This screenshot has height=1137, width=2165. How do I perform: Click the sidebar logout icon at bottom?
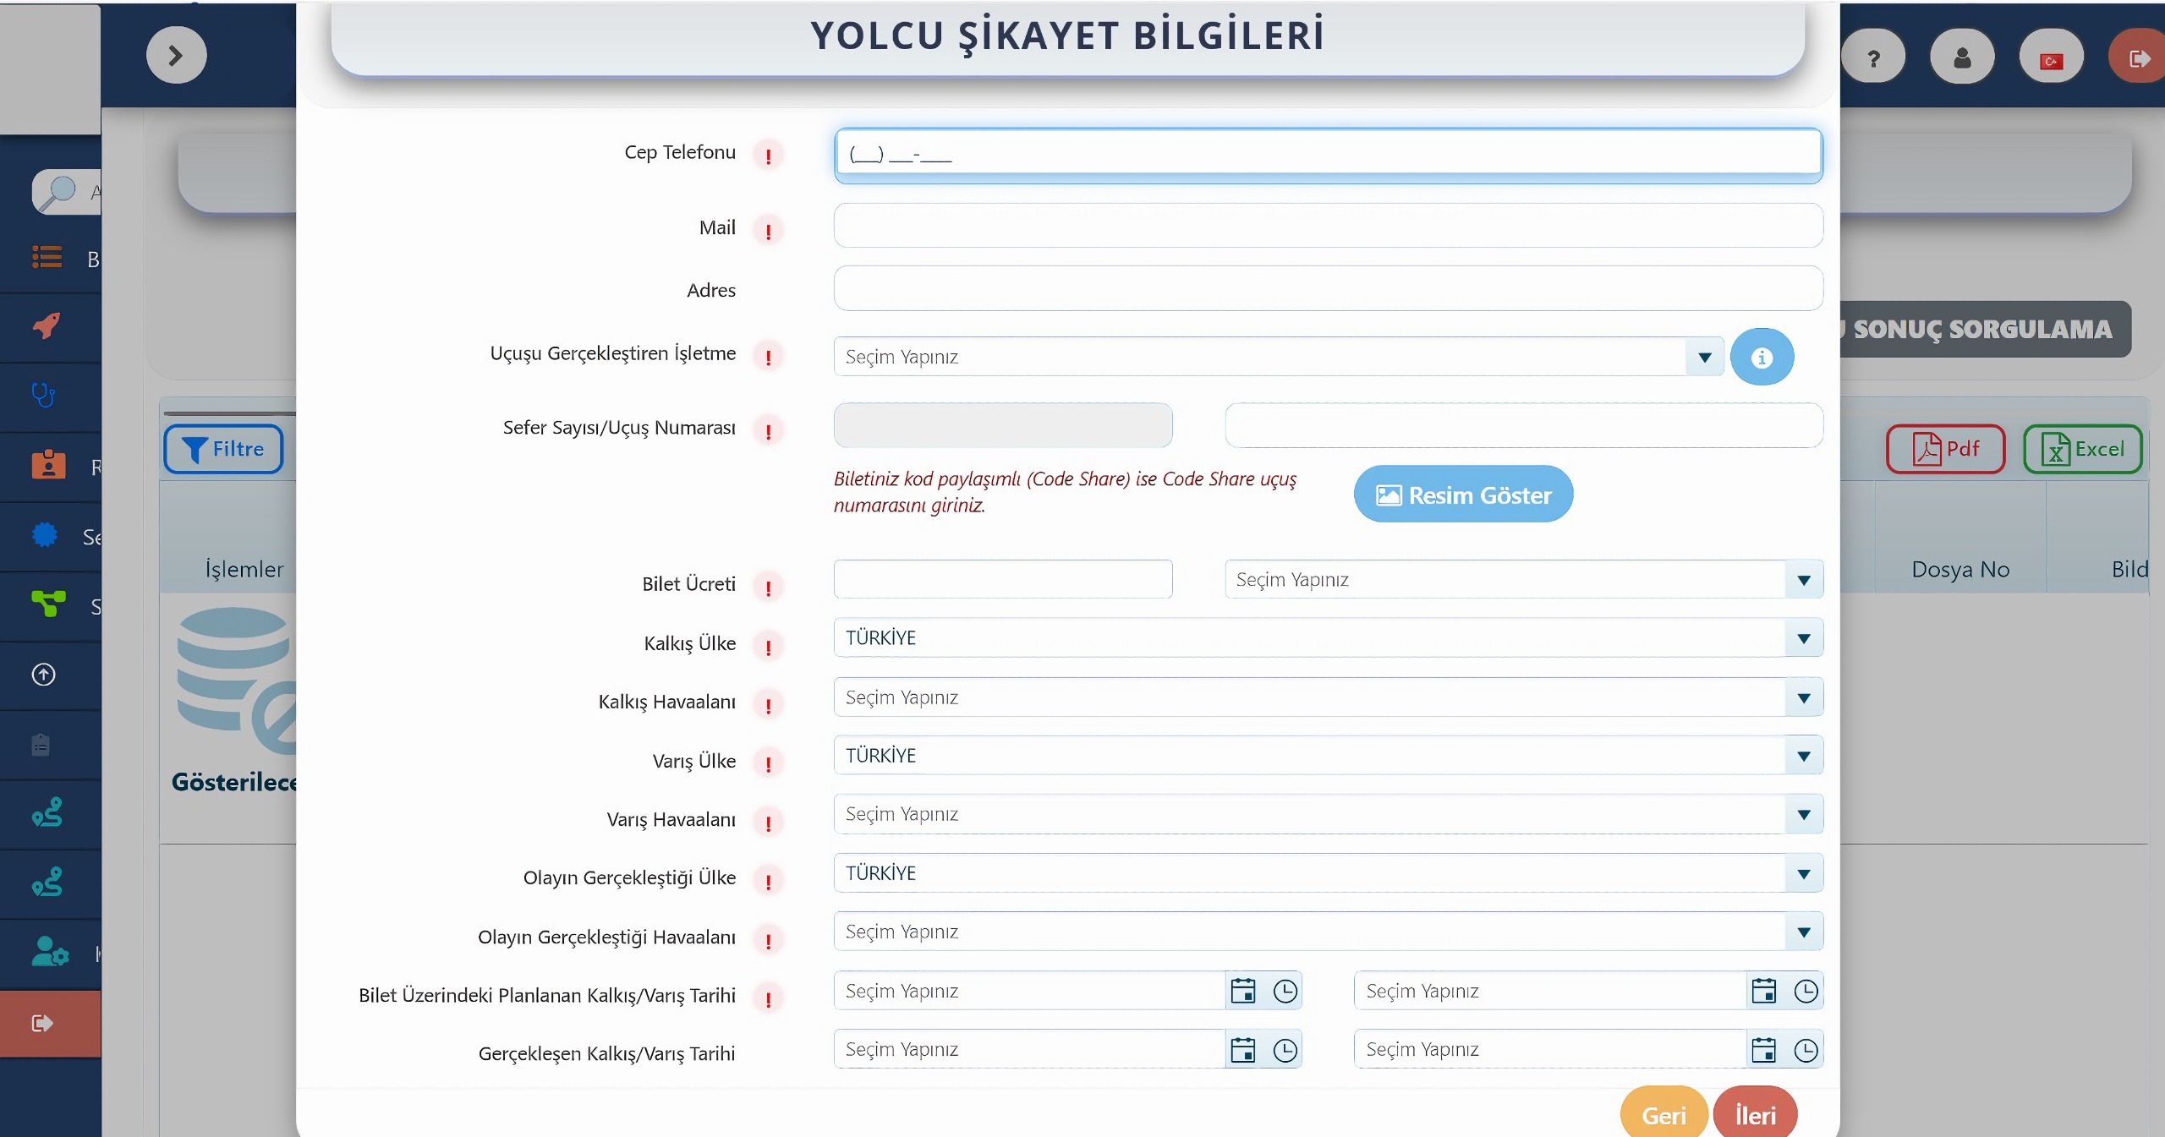click(42, 1024)
